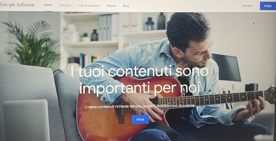Open the Blog link in navigation
Image resolution: width=276 pixels, height=141 pixels.
tap(126, 6)
